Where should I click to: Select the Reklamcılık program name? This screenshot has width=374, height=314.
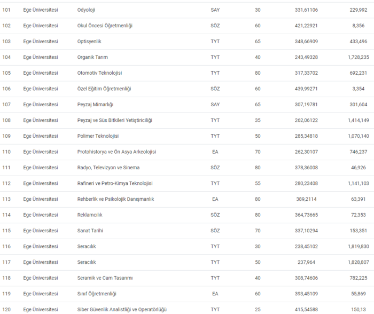[90, 215]
